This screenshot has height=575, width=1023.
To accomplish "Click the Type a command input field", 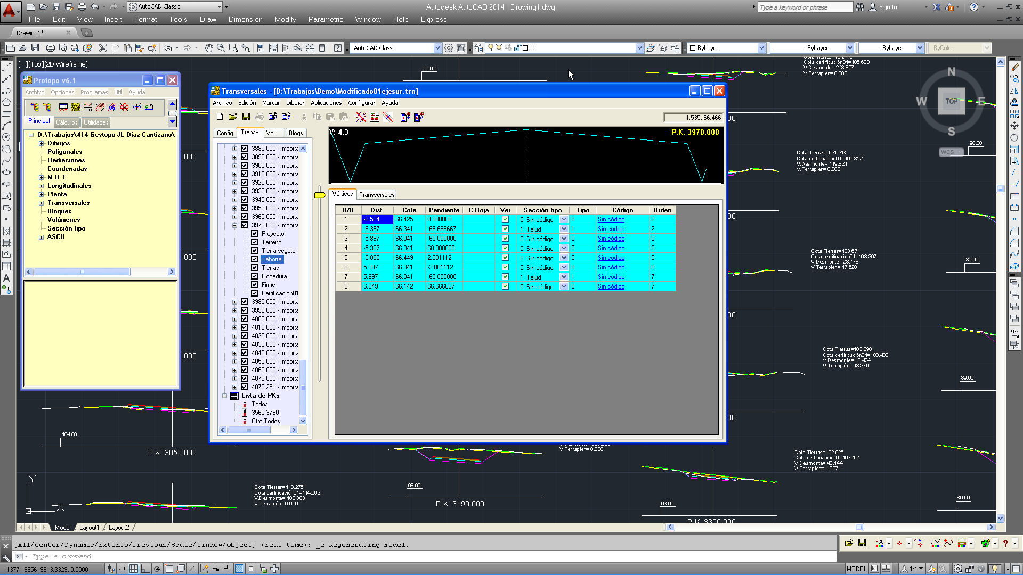I will point(432,556).
